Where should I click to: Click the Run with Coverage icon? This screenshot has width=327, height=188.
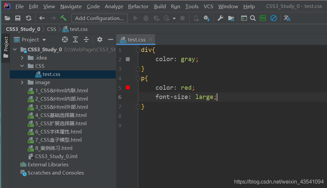click(x=157, y=18)
